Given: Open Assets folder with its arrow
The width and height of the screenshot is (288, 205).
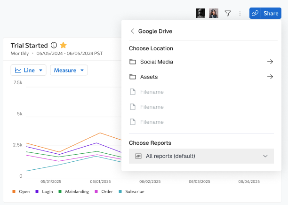Looking at the screenshot, I should click(x=270, y=77).
